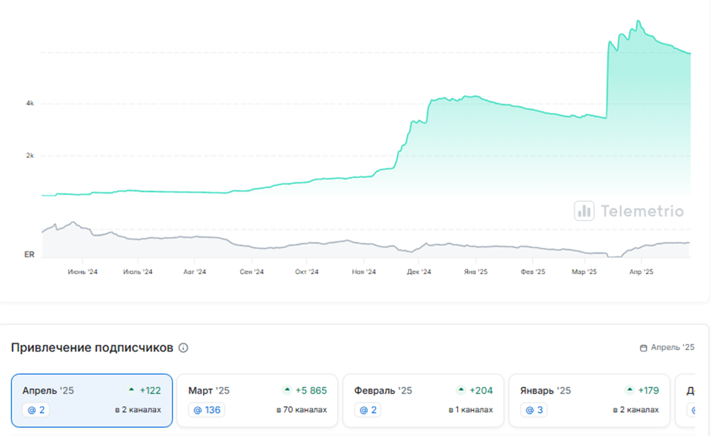Click the Окт '24 axis label
711x436 pixels.
pyautogui.click(x=307, y=272)
